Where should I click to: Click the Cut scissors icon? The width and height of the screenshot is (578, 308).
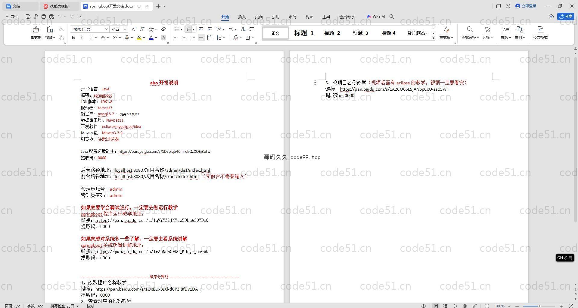[x=61, y=29]
